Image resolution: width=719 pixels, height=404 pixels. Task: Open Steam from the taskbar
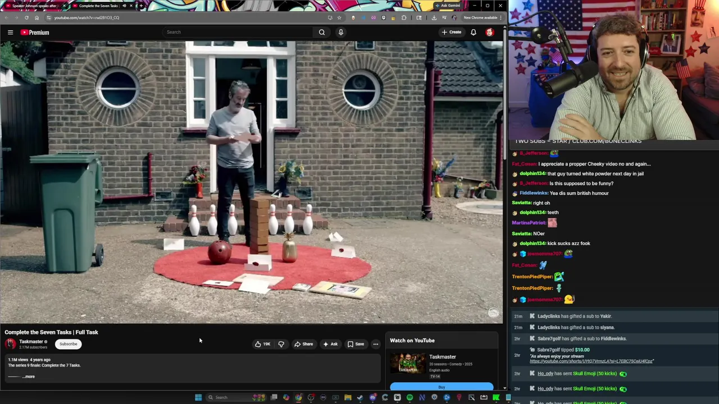coord(359,397)
